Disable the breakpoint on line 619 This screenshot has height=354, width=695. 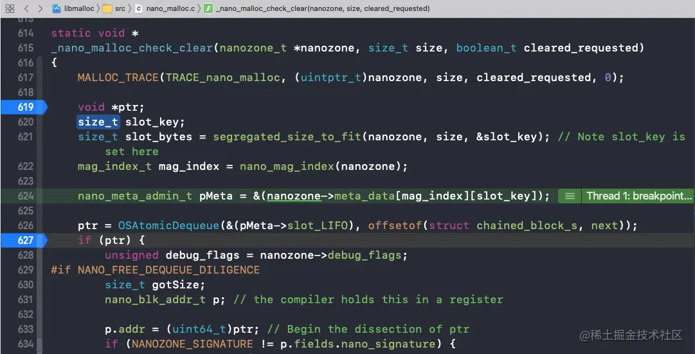click(x=24, y=107)
